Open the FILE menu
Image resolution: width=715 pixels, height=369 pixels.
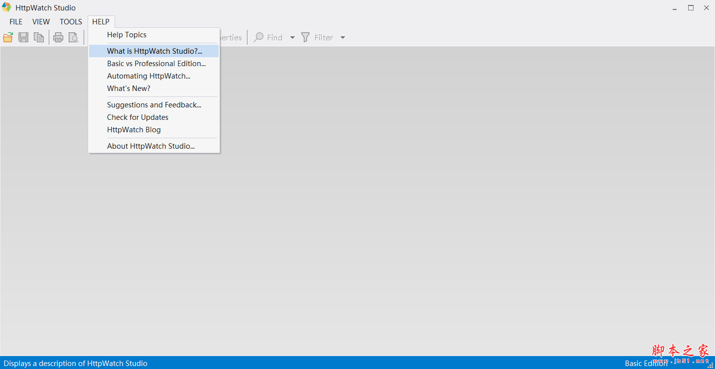coord(16,21)
